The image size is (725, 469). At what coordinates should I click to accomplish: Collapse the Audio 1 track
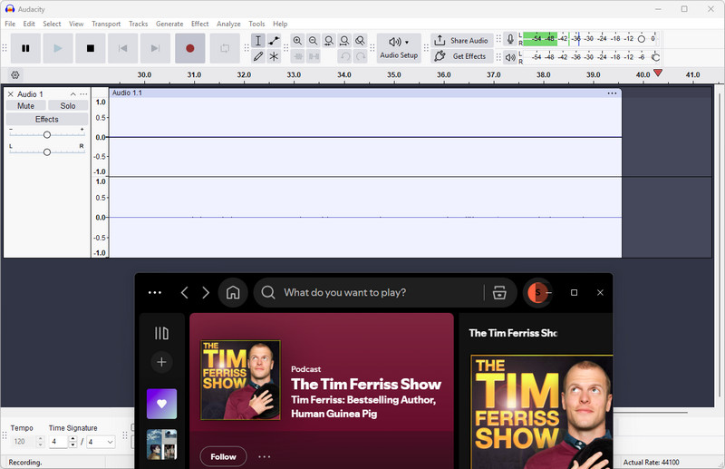[72, 94]
